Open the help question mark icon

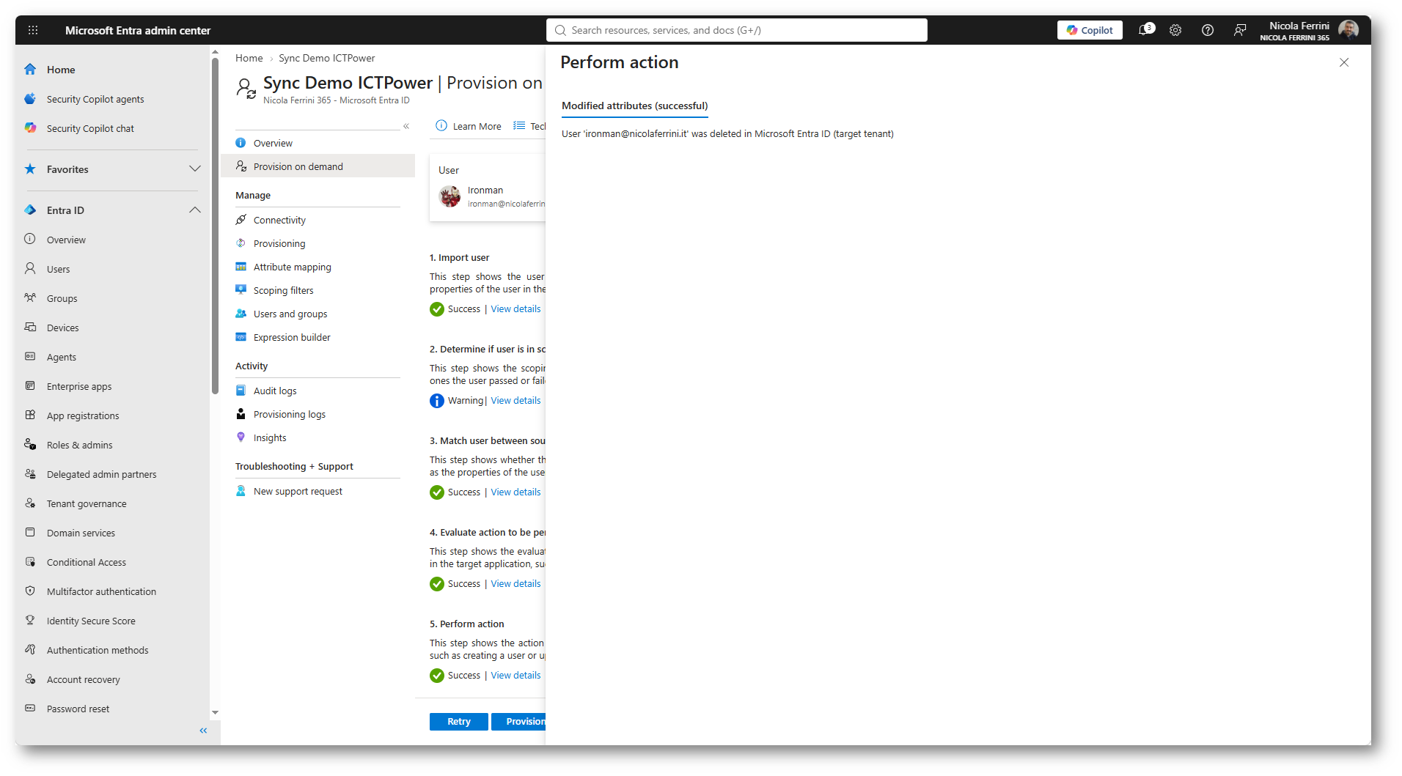click(x=1208, y=30)
